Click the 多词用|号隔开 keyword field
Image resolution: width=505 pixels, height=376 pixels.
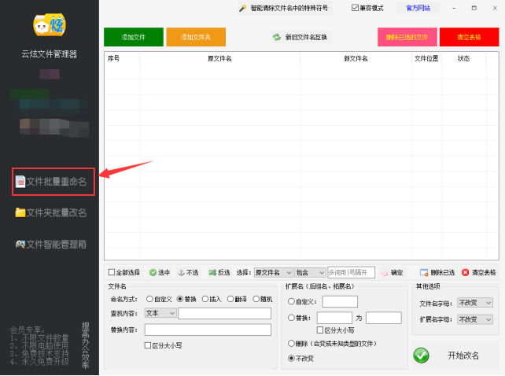coord(351,273)
